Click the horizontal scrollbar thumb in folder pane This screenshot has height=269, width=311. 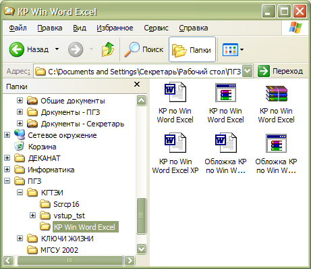[x=70, y=261]
